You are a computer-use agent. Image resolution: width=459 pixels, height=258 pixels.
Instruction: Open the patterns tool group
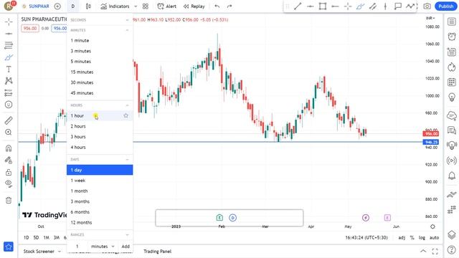click(x=9, y=81)
